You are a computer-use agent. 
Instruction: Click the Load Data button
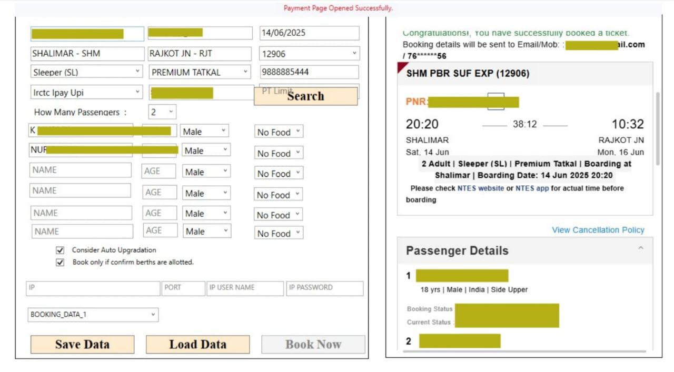click(x=197, y=345)
